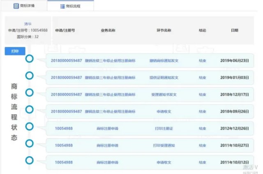Click 打印注册证 step name
This screenshot has height=174, width=263.
(x=164, y=128)
